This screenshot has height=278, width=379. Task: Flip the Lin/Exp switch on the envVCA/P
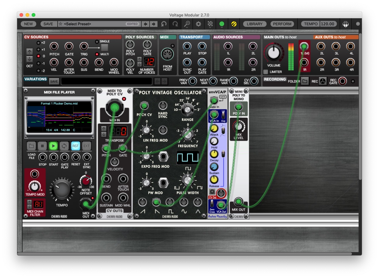[223, 116]
